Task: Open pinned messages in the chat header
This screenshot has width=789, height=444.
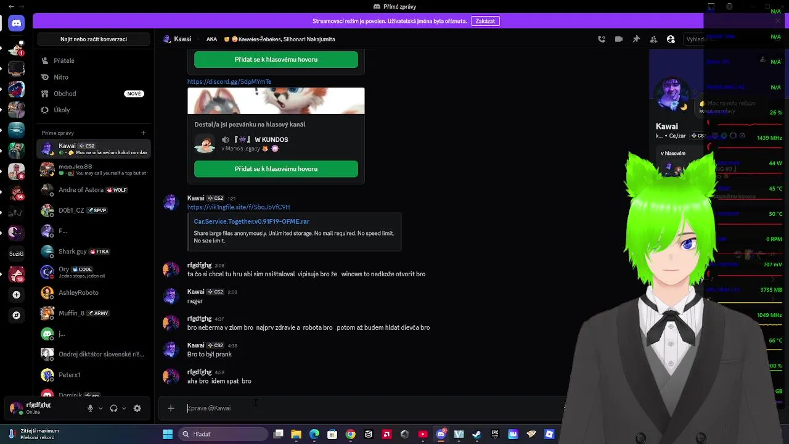Action: pyautogui.click(x=636, y=39)
